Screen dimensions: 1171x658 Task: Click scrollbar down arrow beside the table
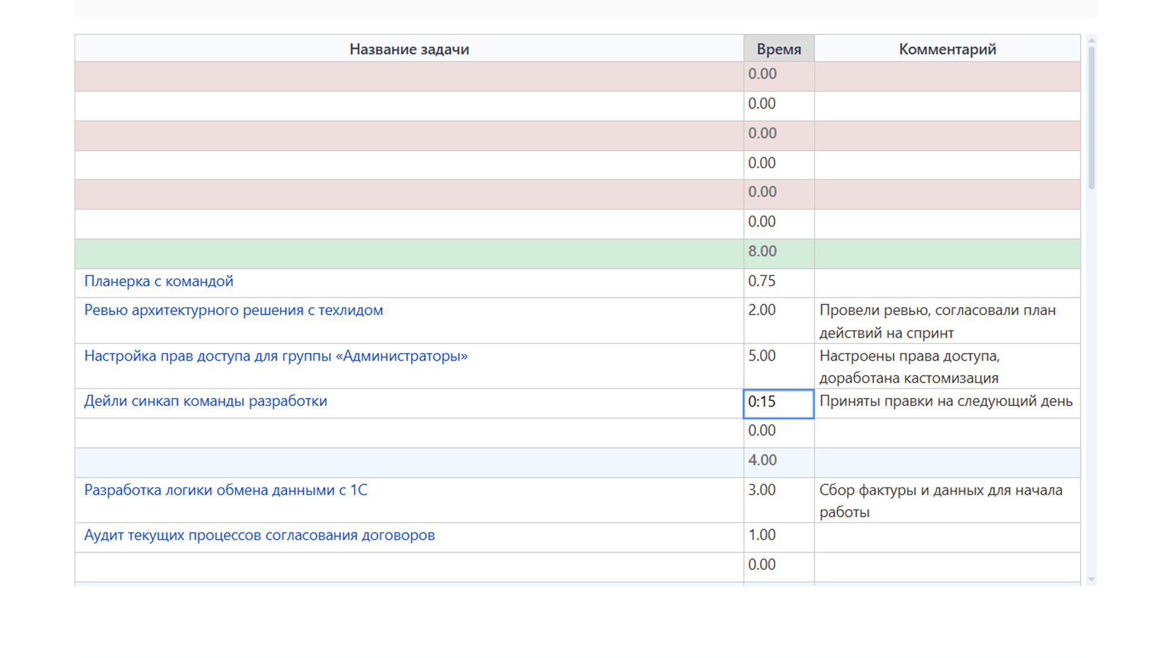1091,579
